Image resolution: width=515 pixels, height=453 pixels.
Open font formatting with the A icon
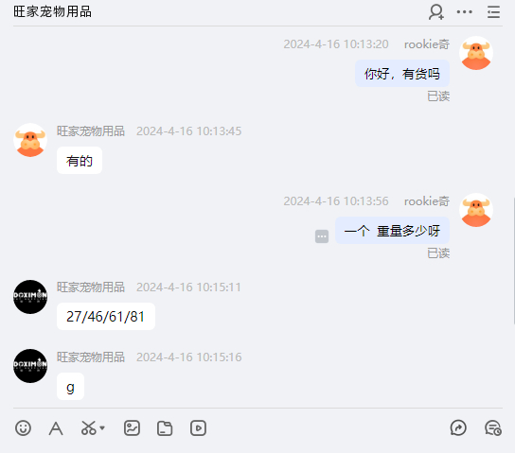coord(56,428)
